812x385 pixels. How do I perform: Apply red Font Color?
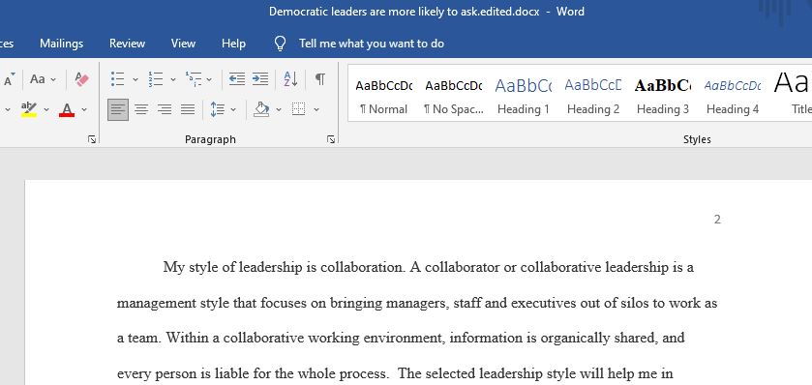67,109
